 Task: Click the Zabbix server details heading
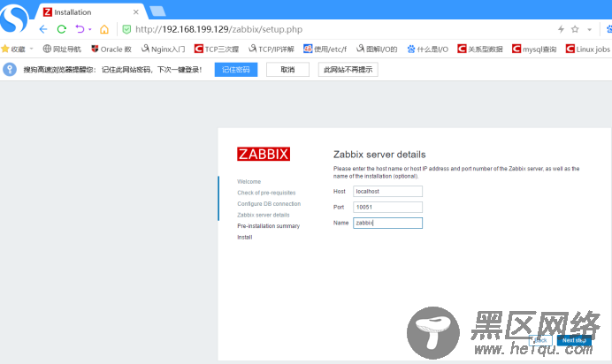click(379, 155)
